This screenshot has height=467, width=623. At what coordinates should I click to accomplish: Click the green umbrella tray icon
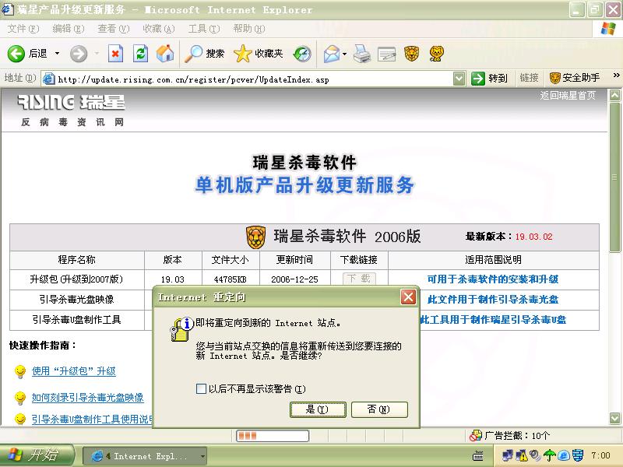550,455
